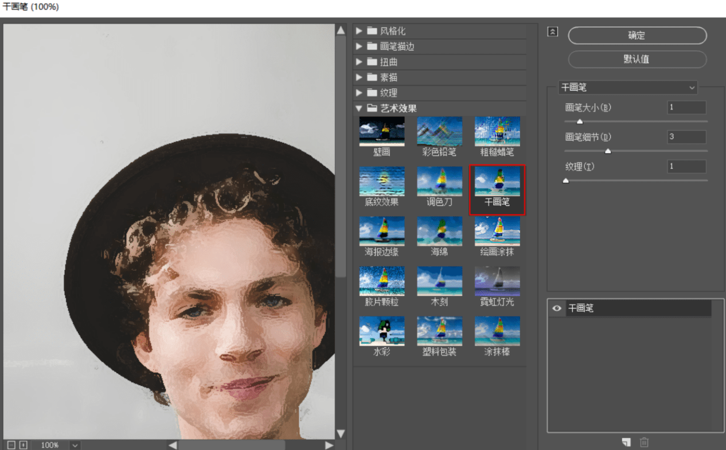This screenshot has height=450, width=726.
Task: Click the zoom in plus button
Action: [x=24, y=445]
